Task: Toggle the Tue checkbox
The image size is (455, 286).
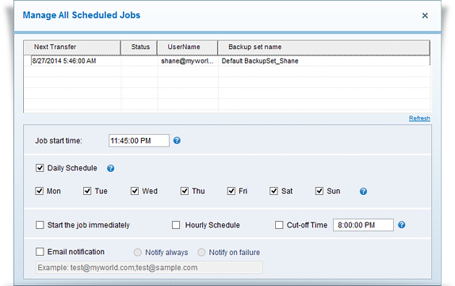Action: click(87, 191)
